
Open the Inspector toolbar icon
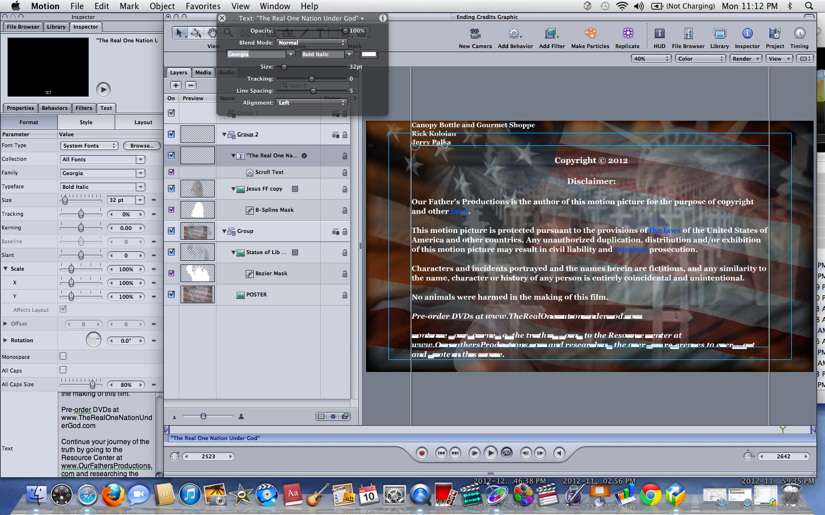click(x=747, y=34)
